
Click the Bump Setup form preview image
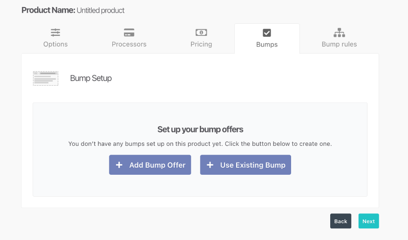(x=46, y=78)
